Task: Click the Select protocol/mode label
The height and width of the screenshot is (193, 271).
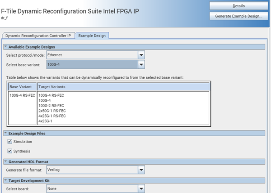Action: pyautogui.click(x=25, y=55)
